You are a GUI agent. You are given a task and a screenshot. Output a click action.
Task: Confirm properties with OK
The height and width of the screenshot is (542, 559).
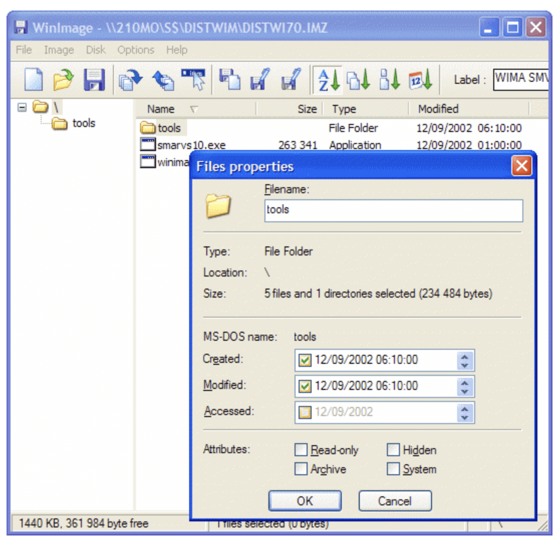pos(305,501)
